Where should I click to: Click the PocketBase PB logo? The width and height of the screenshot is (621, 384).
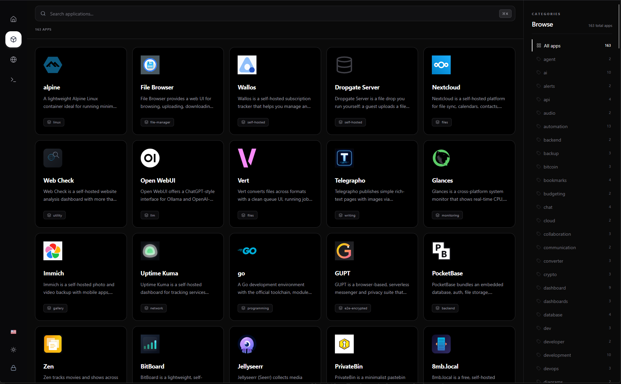[441, 251]
